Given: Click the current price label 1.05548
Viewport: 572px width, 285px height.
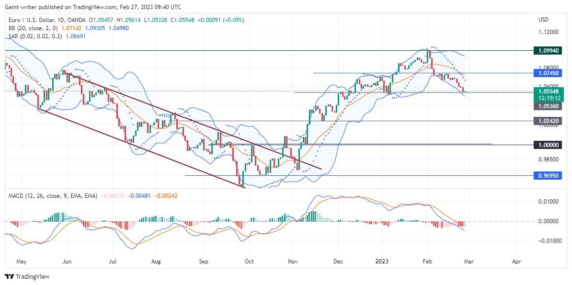Looking at the screenshot, I should click(549, 91).
